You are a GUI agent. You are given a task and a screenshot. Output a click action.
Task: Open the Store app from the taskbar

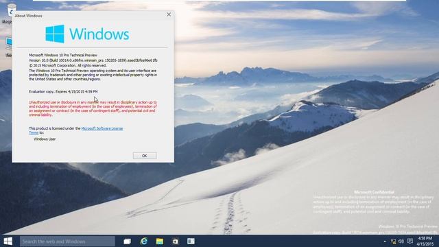(x=176, y=241)
